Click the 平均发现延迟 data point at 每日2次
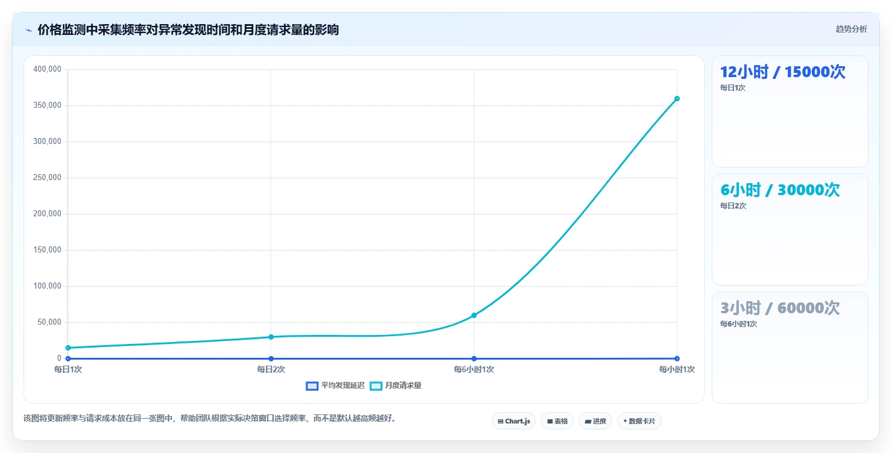The height and width of the screenshot is (453, 892). tap(271, 358)
